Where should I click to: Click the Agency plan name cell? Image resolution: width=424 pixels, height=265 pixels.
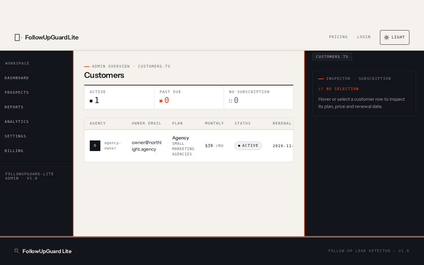[x=181, y=138]
